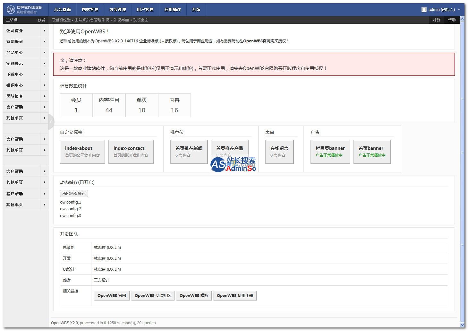
Task: Click the OpenWBS 模板 button
Action: click(194, 296)
